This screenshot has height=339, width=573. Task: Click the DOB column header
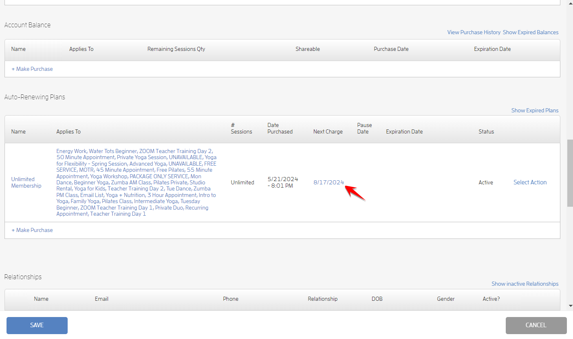click(x=377, y=299)
